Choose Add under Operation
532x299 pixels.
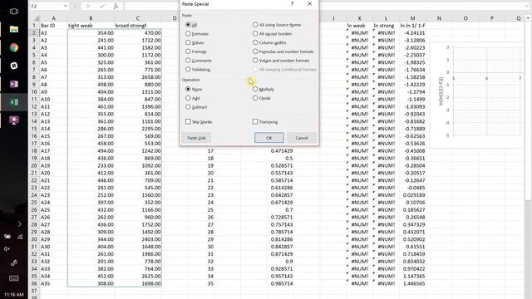tap(193, 98)
